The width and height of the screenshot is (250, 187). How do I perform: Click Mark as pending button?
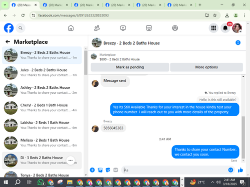click(x=130, y=67)
